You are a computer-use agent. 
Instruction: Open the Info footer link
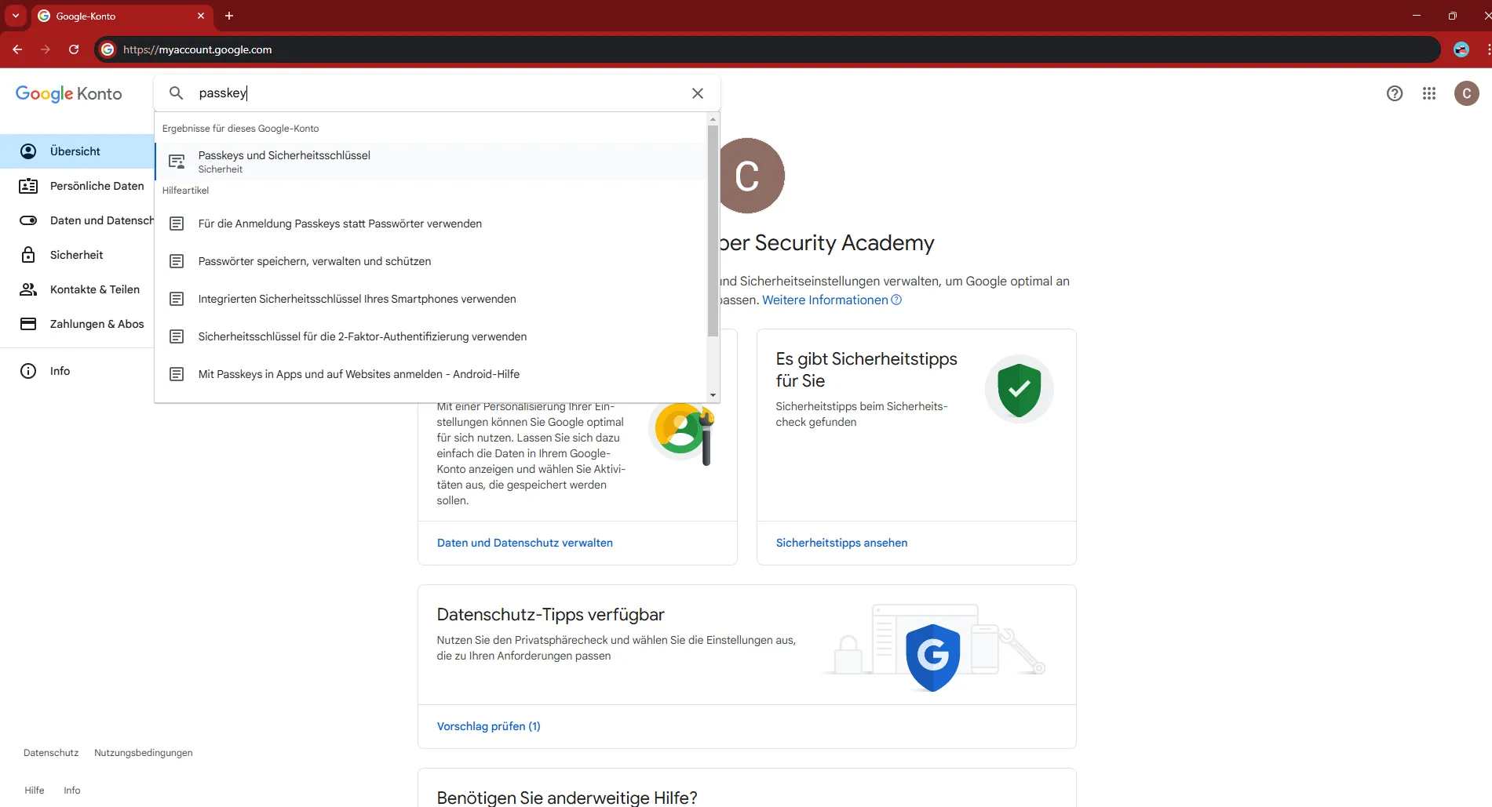click(x=72, y=791)
